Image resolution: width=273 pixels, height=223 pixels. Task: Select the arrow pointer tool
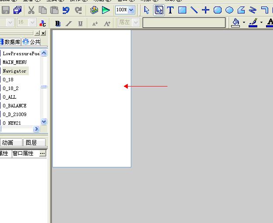[x=147, y=10]
